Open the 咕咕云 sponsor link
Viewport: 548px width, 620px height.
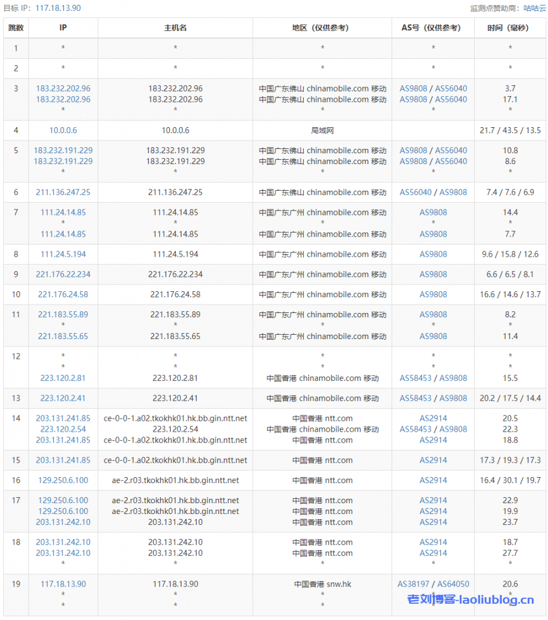[x=534, y=8]
